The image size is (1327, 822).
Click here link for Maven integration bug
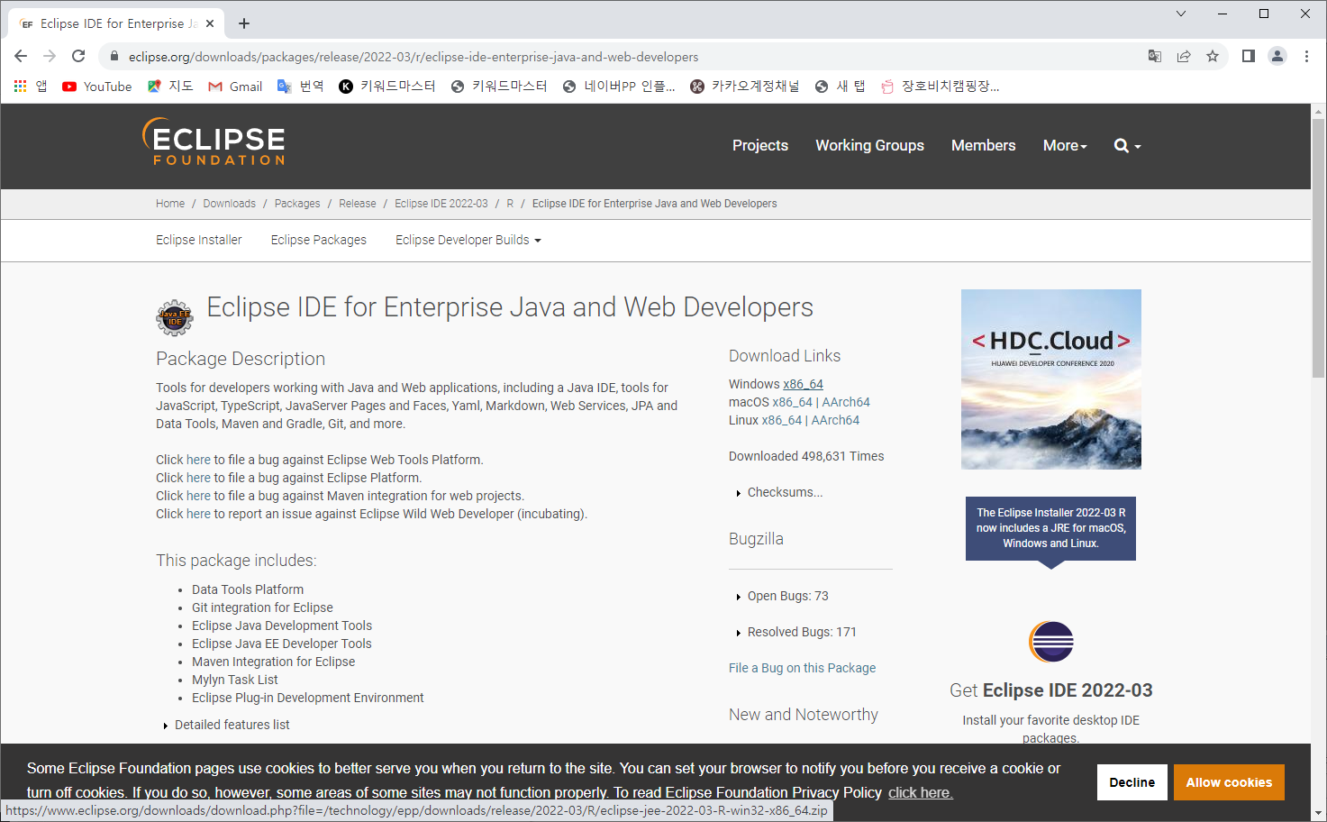[198, 496]
